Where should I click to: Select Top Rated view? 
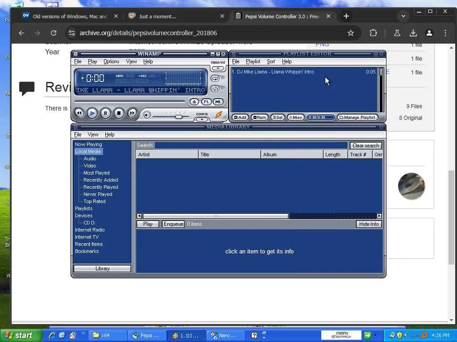pyautogui.click(x=95, y=201)
